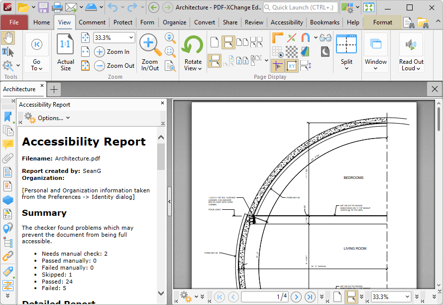The width and height of the screenshot is (443, 305).
Task: Click the Zoom Out button
Action: click(114, 66)
